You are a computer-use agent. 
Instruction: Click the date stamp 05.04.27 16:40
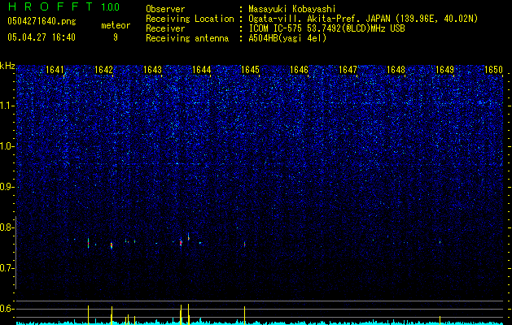point(42,37)
